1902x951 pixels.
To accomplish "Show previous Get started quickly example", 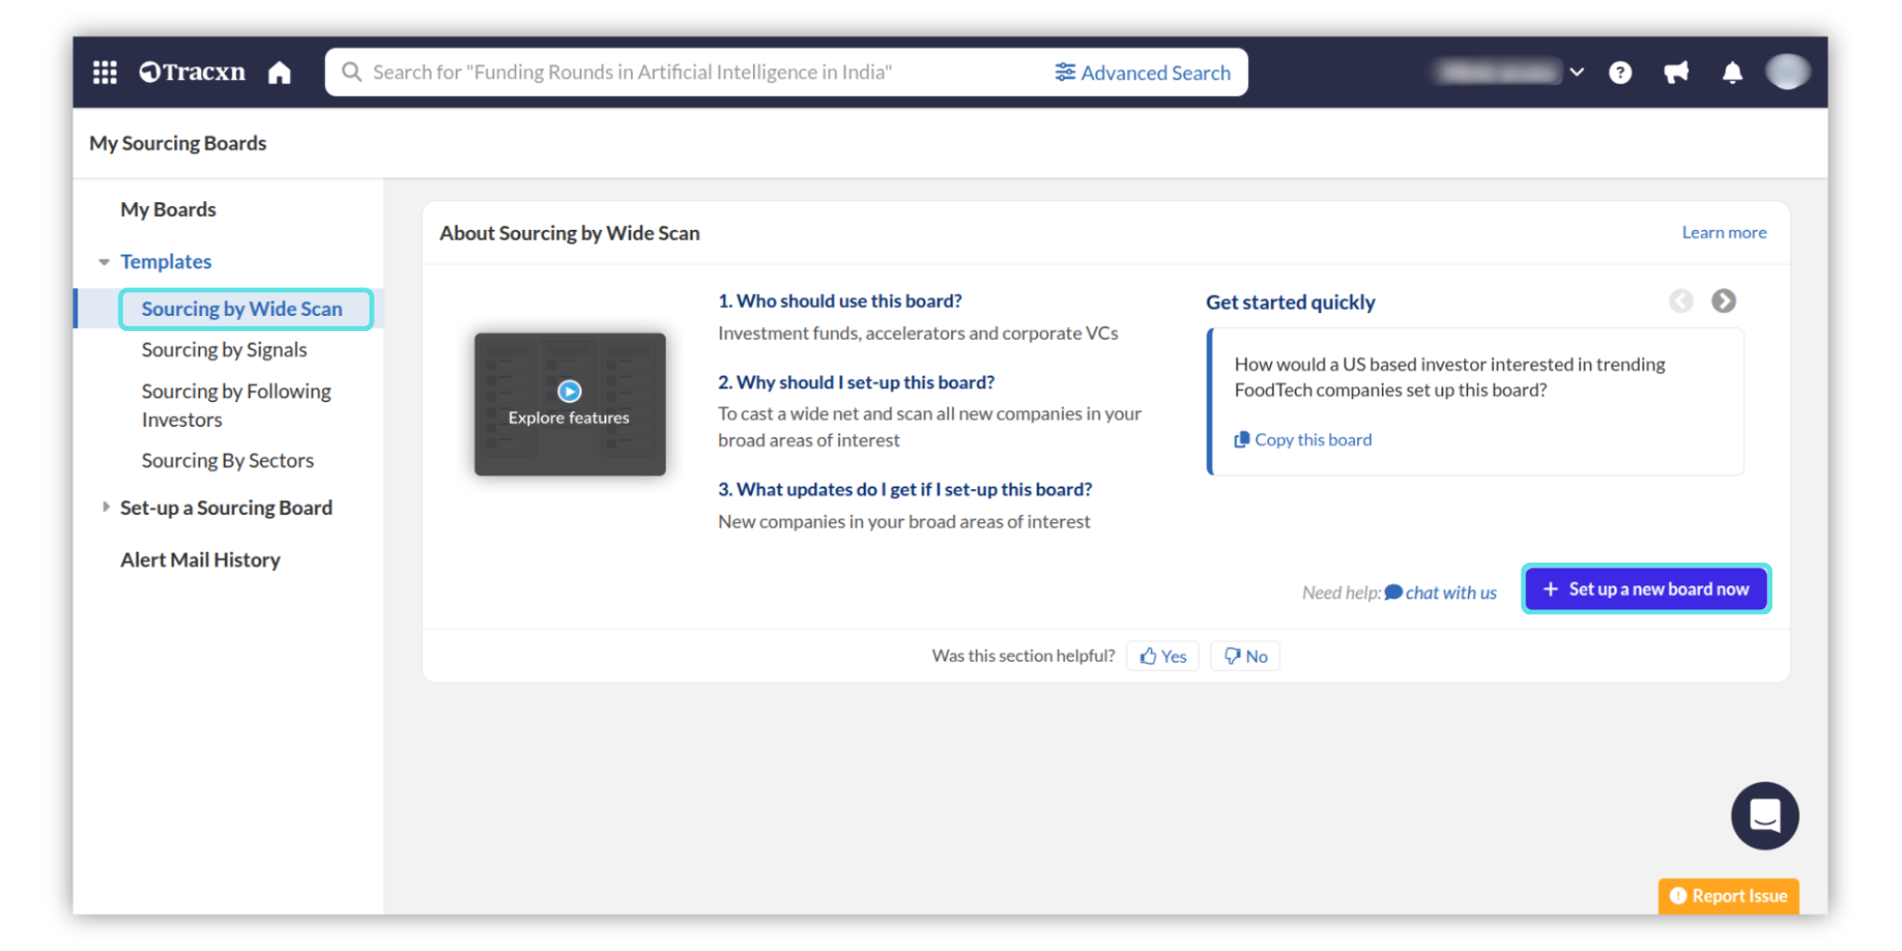I will coord(1681,301).
